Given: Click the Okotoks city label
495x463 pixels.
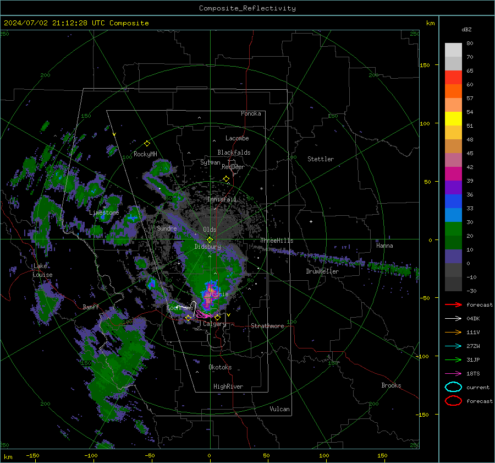Looking at the screenshot, I should (220, 367).
